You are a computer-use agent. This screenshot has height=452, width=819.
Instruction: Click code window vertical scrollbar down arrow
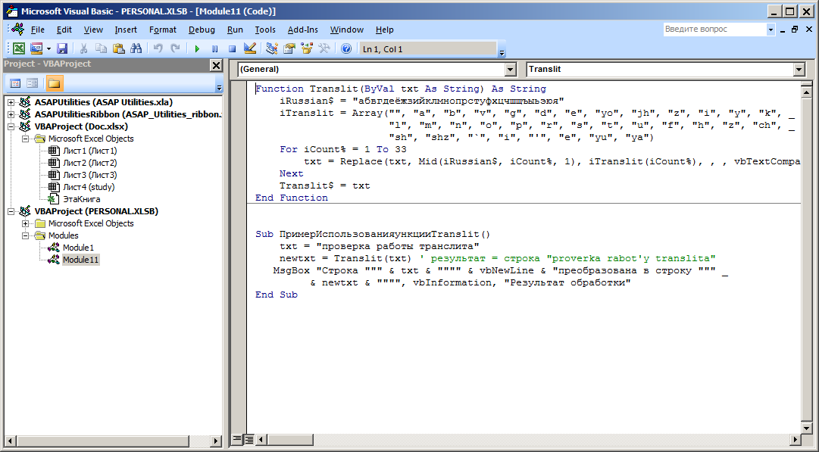(806, 427)
